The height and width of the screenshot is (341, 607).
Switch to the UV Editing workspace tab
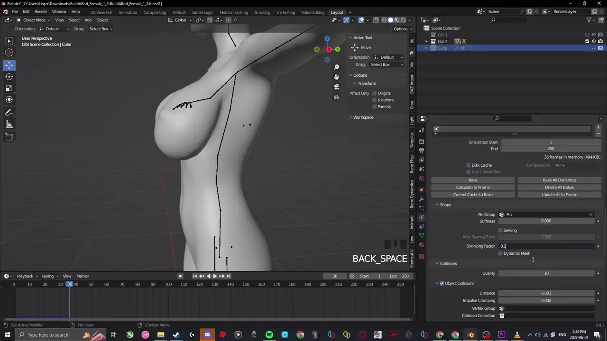(285, 12)
